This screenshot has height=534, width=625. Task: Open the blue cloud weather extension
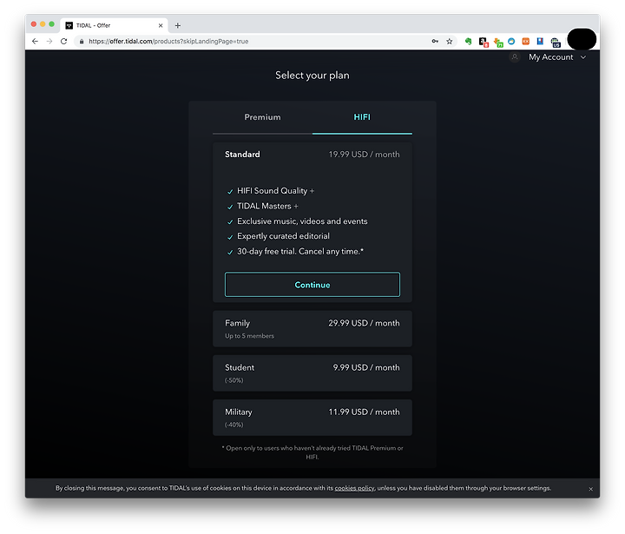(511, 41)
